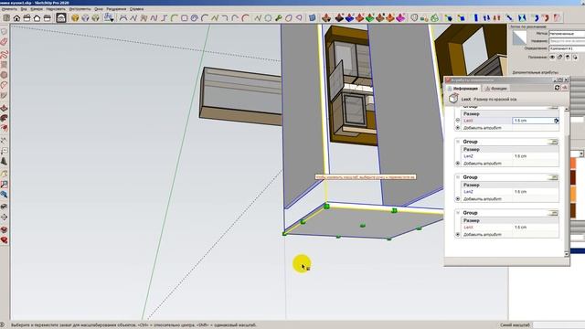Click the blue terrain sandbox icon
This screenshot has width=585, height=329.
click(349, 18)
